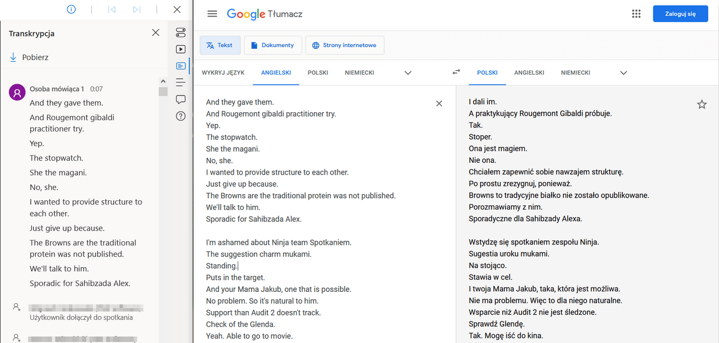Viewport: 719px width, 343px height.
Task: Open the help question mark icon
Action: 180,116
